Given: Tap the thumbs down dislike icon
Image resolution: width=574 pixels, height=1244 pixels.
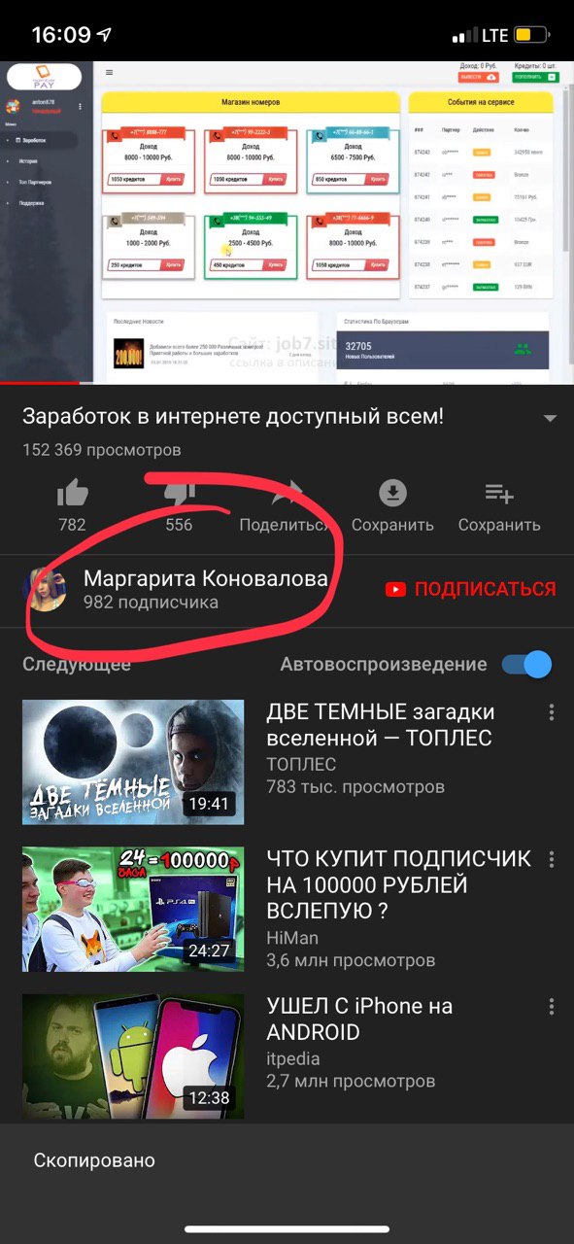Looking at the screenshot, I should (179, 494).
